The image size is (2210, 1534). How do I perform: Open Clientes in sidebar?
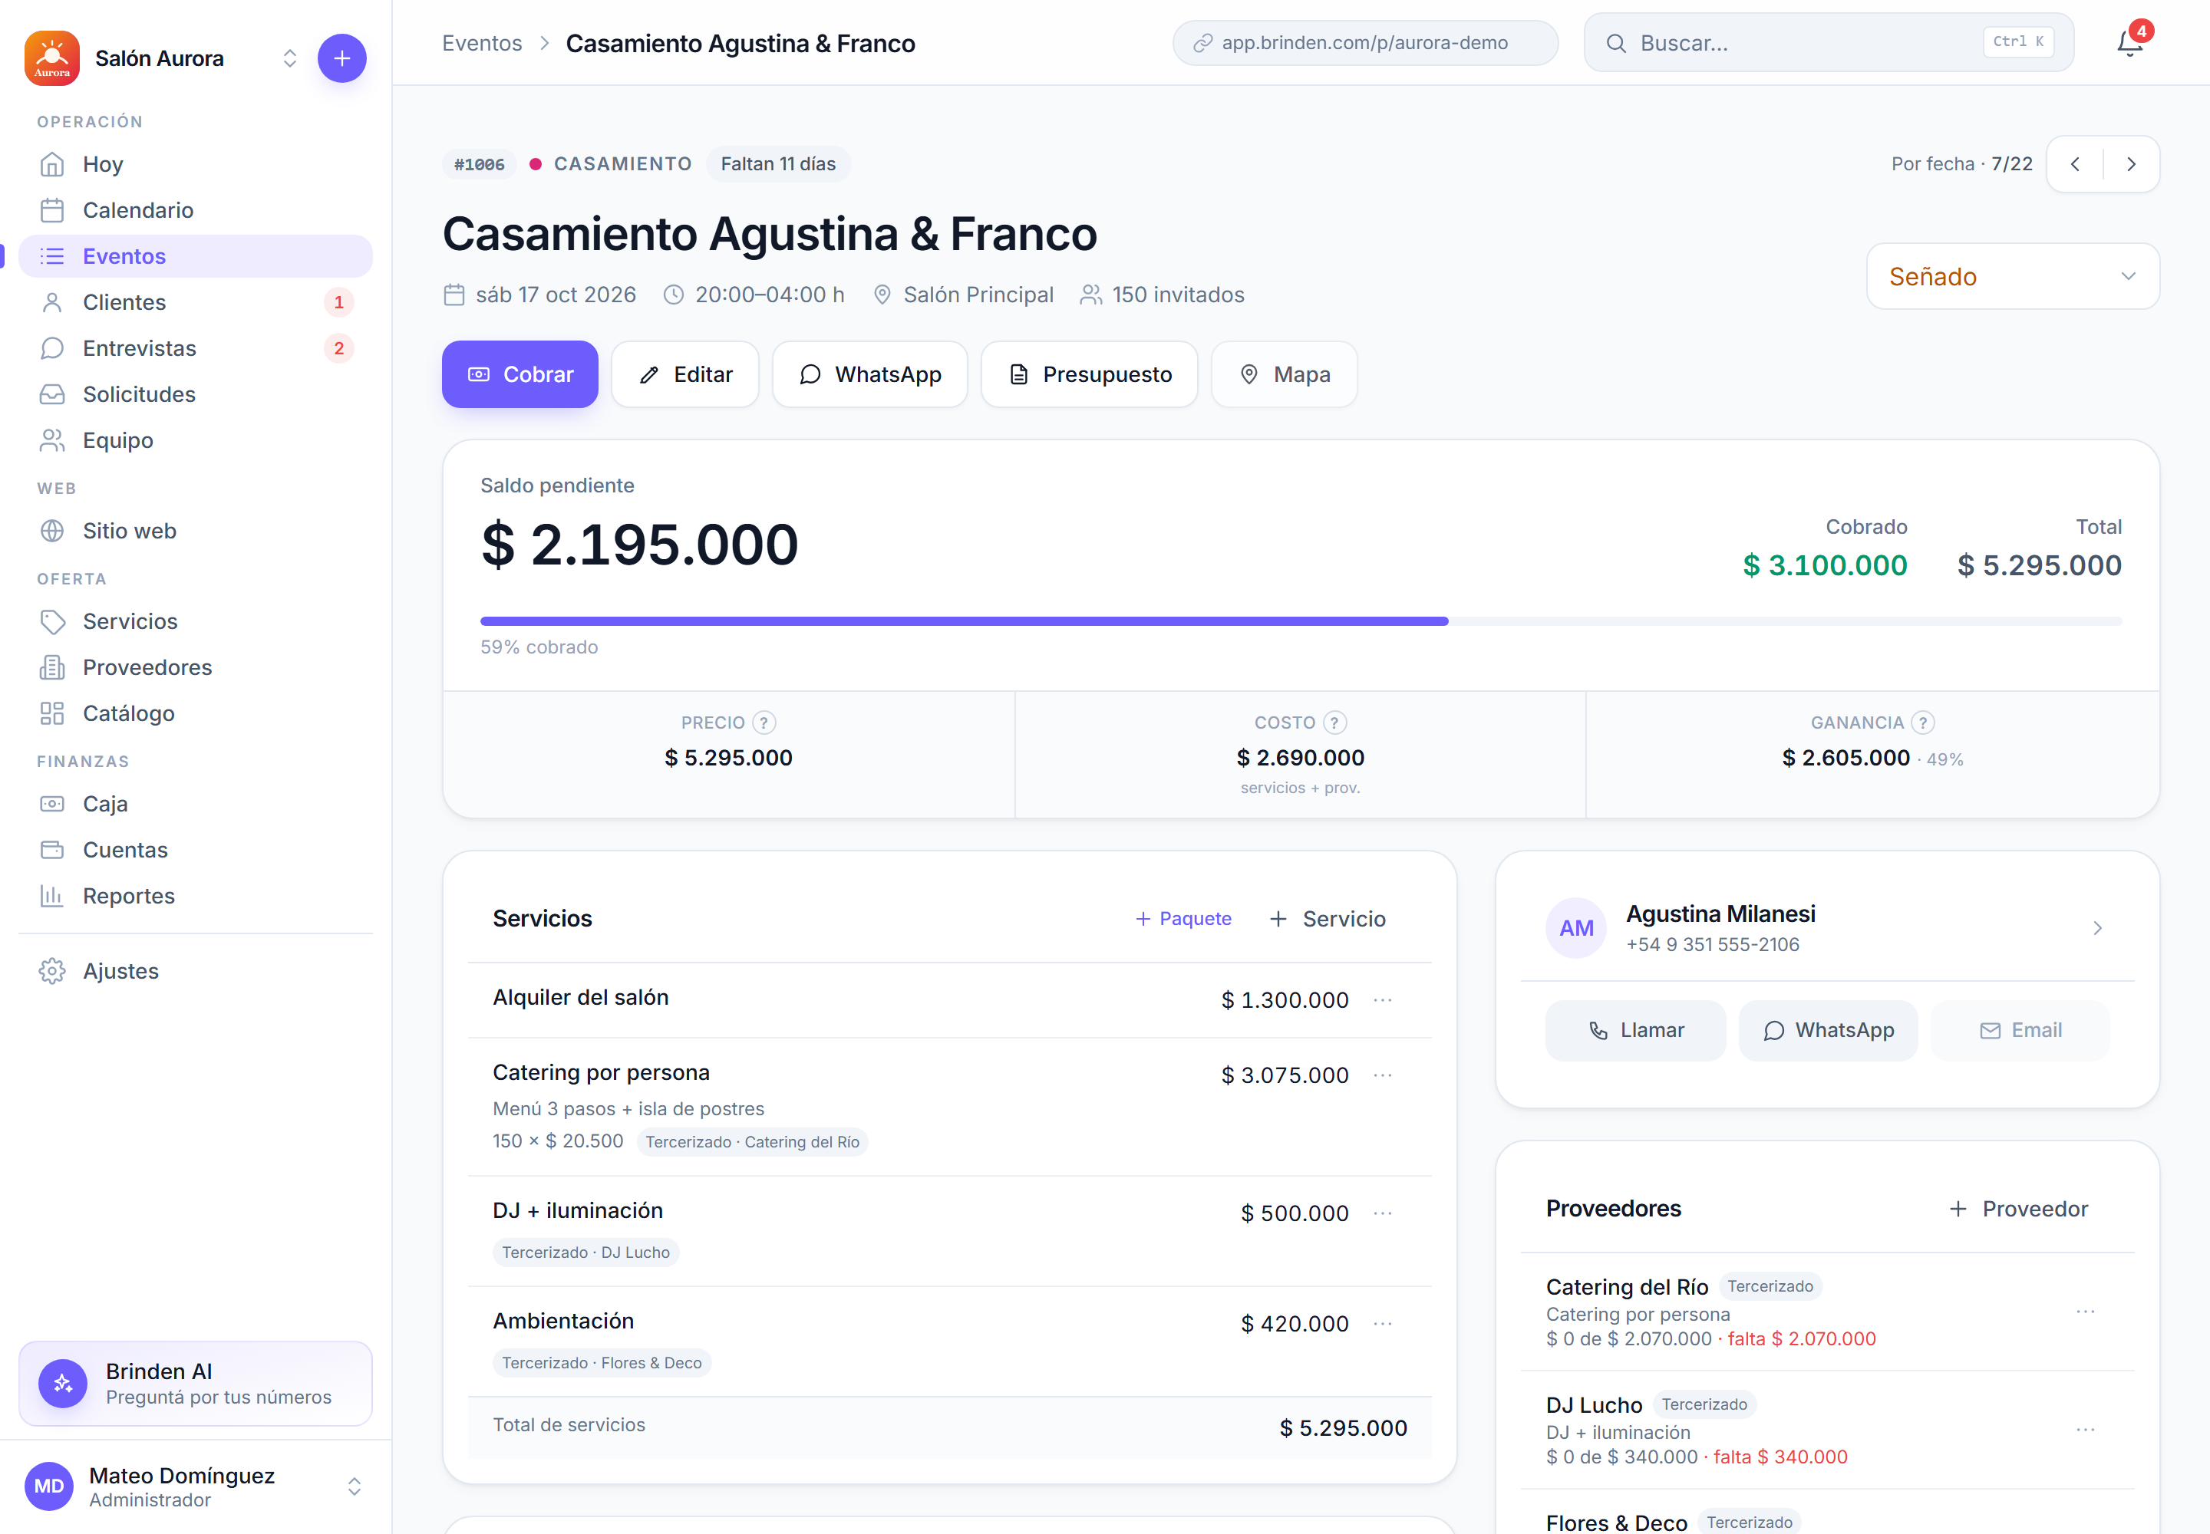click(x=195, y=303)
